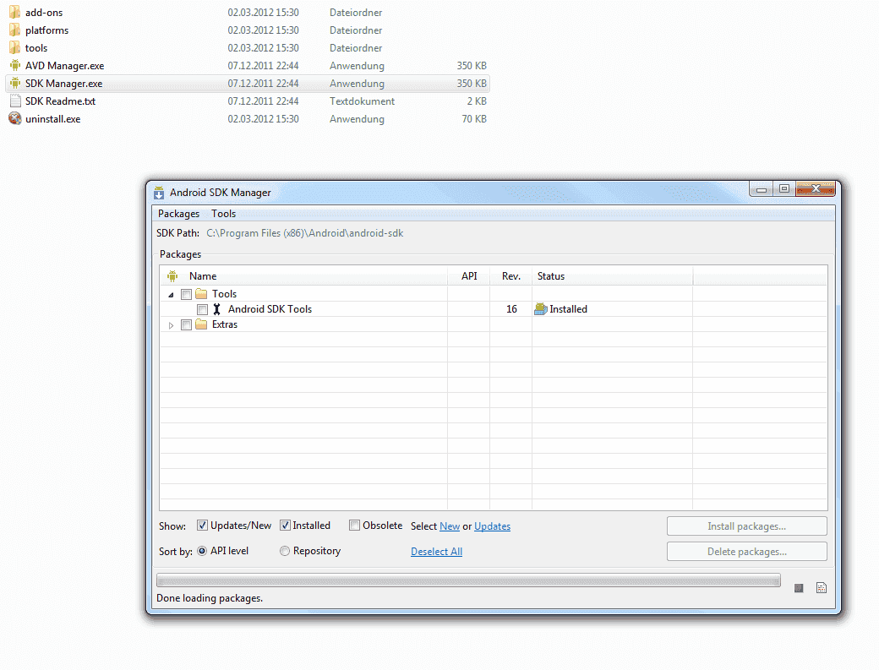Image resolution: width=879 pixels, height=670 pixels.
Task: Tick the Extras category checkbox
Action: (187, 325)
